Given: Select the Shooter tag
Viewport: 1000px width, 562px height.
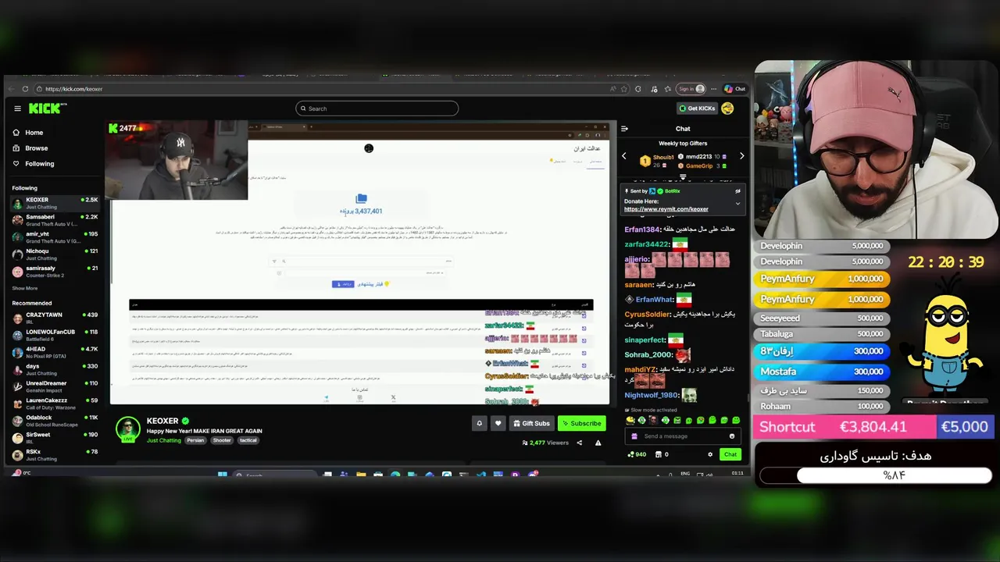Looking at the screenshot, I should click(222, 440).
